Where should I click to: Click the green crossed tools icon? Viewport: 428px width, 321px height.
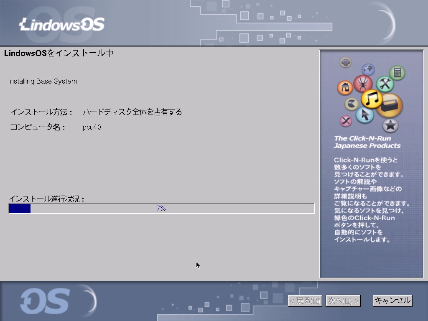385,84
